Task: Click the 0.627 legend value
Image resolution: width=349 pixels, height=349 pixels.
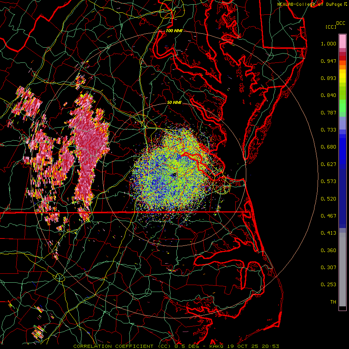Action: (x=328, y=164)
